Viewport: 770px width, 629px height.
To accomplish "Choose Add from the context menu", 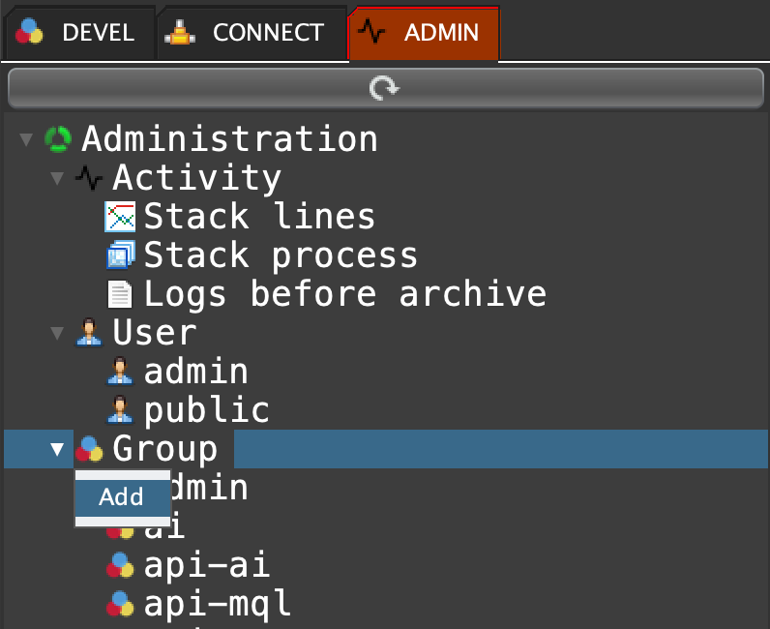I will coord(122,497).
